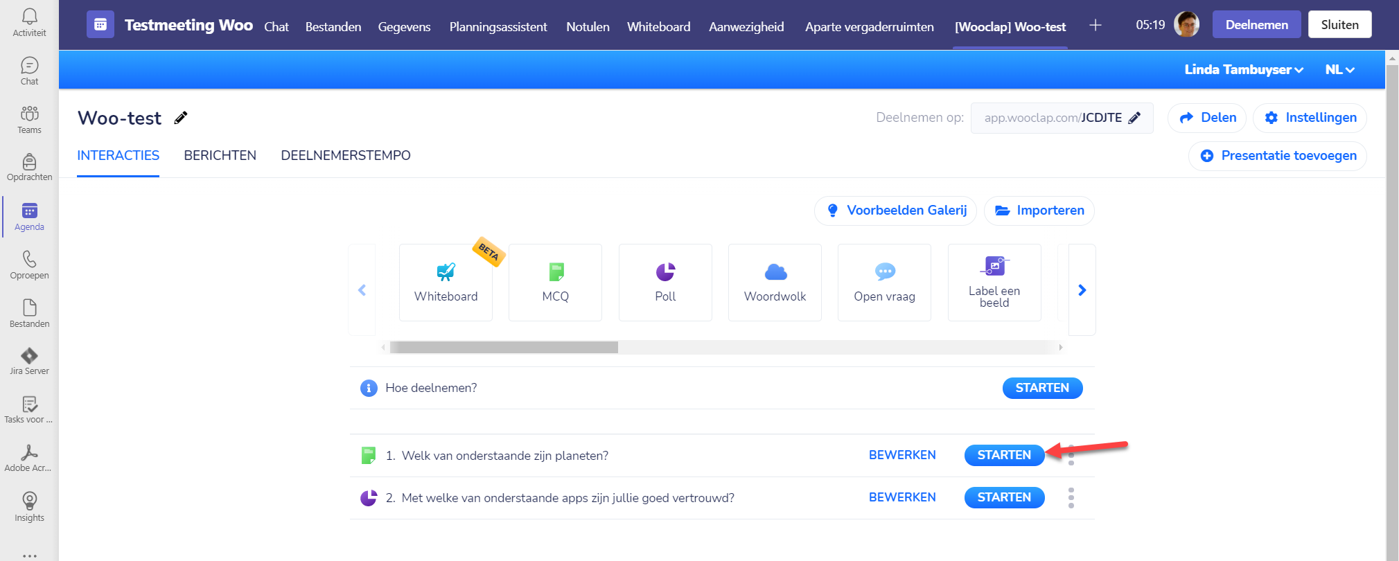Click the participant avatar photo

pos(1186,25)
